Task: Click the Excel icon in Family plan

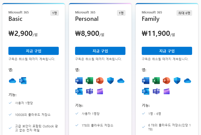Action: point(156,81)
